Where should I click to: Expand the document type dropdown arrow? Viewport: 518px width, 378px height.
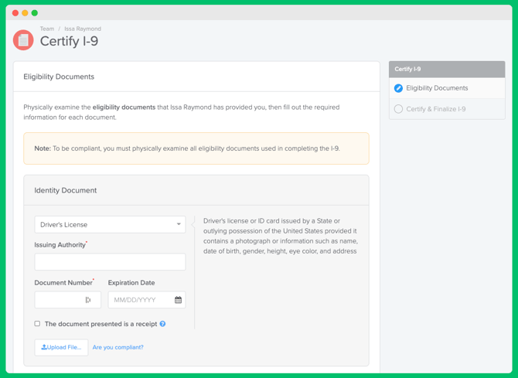click(x=179, y=224)
